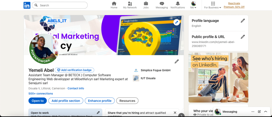Edit the cover banner with pencil icon
Viewport: 272px width, 117px height.
click(177, 23)
